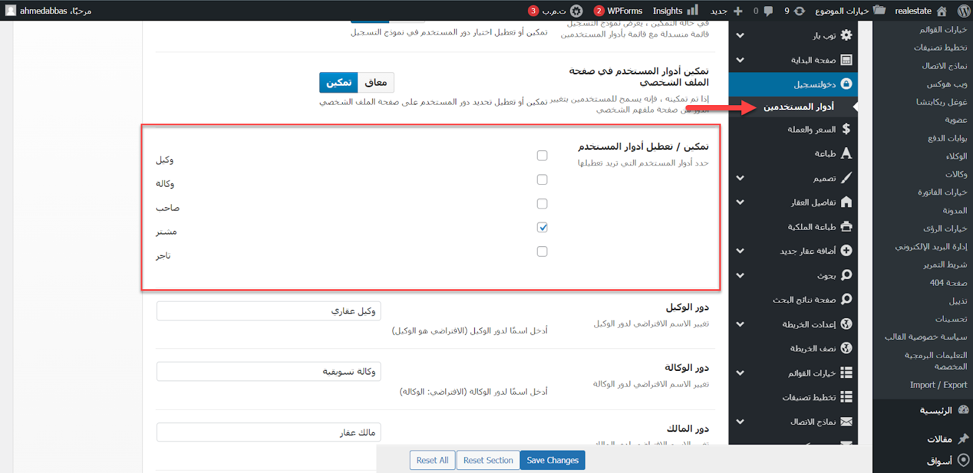Click the pin icon for مقالات
This screenshot has height=473, width=973.
click(963, 438)
